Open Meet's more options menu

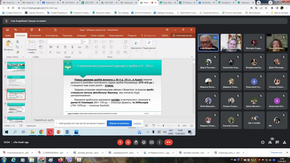tap(160, 142)
